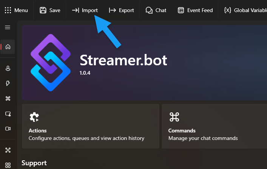
Task: Click the user profile sidebar icon
Action: 8,68
